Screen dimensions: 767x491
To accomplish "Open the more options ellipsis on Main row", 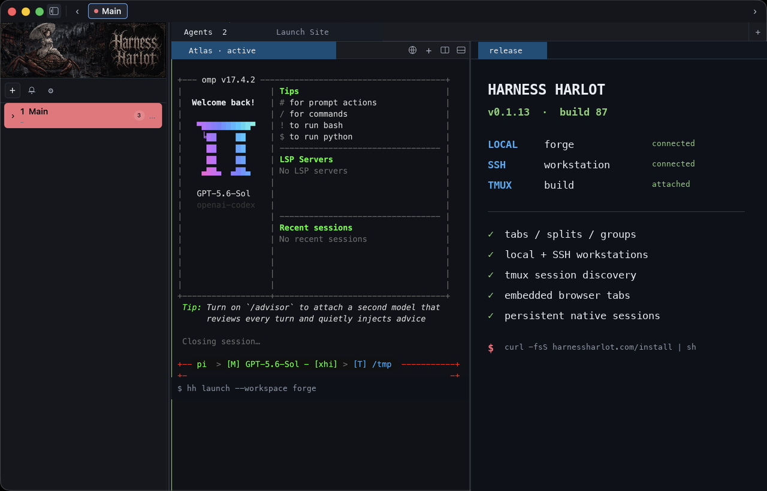I will coord(152,116).
